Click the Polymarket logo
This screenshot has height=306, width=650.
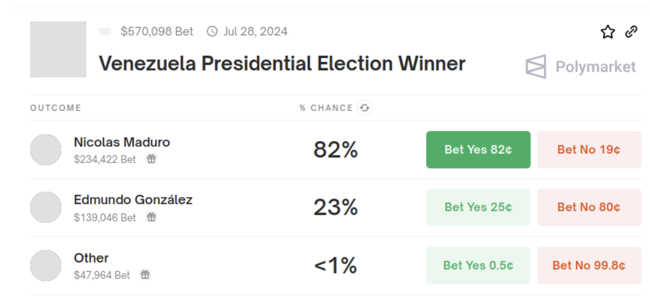581,67
